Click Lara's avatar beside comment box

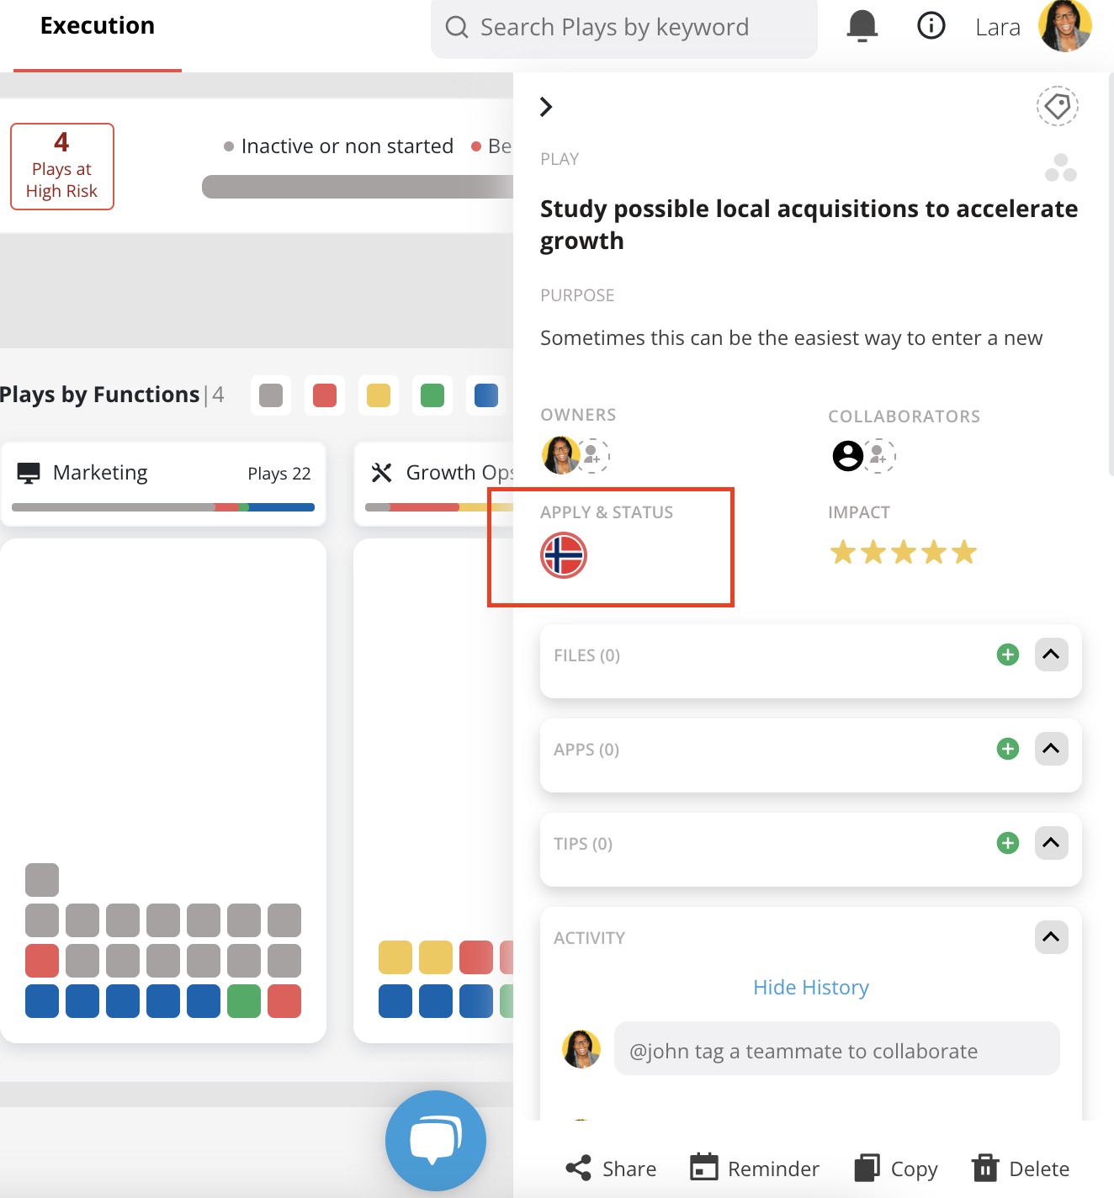click(581, 1048)
